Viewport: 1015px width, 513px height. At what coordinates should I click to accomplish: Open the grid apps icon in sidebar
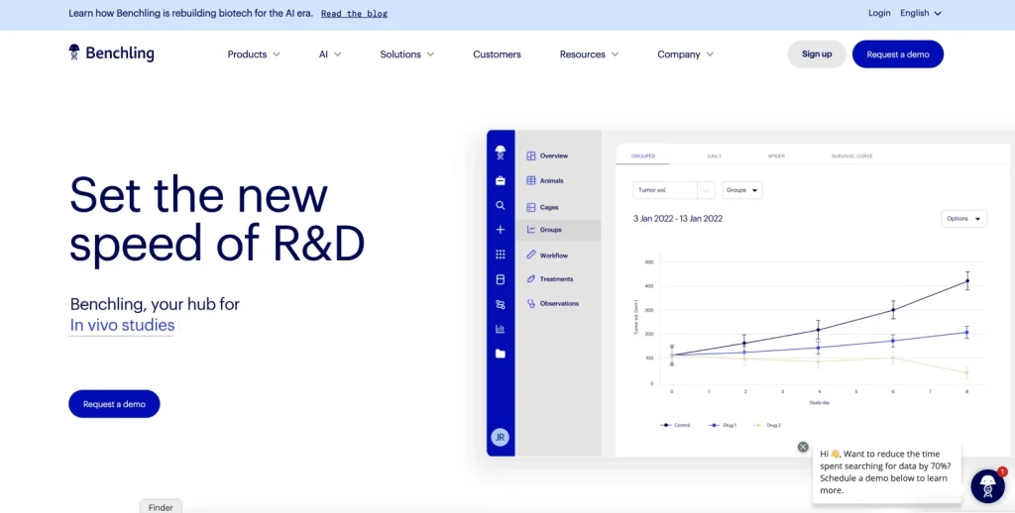tap(501, 255)
